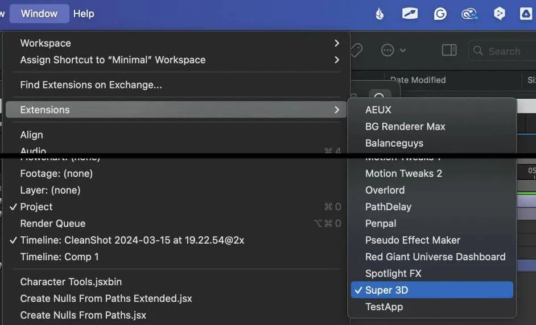
Task: Click the hexagon icon in menu bar
Action: pyautogui.click(x=500, y=14)
